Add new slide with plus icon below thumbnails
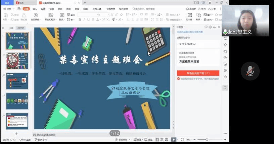Viewport: 274px width, 144px height. pos(16,133)
